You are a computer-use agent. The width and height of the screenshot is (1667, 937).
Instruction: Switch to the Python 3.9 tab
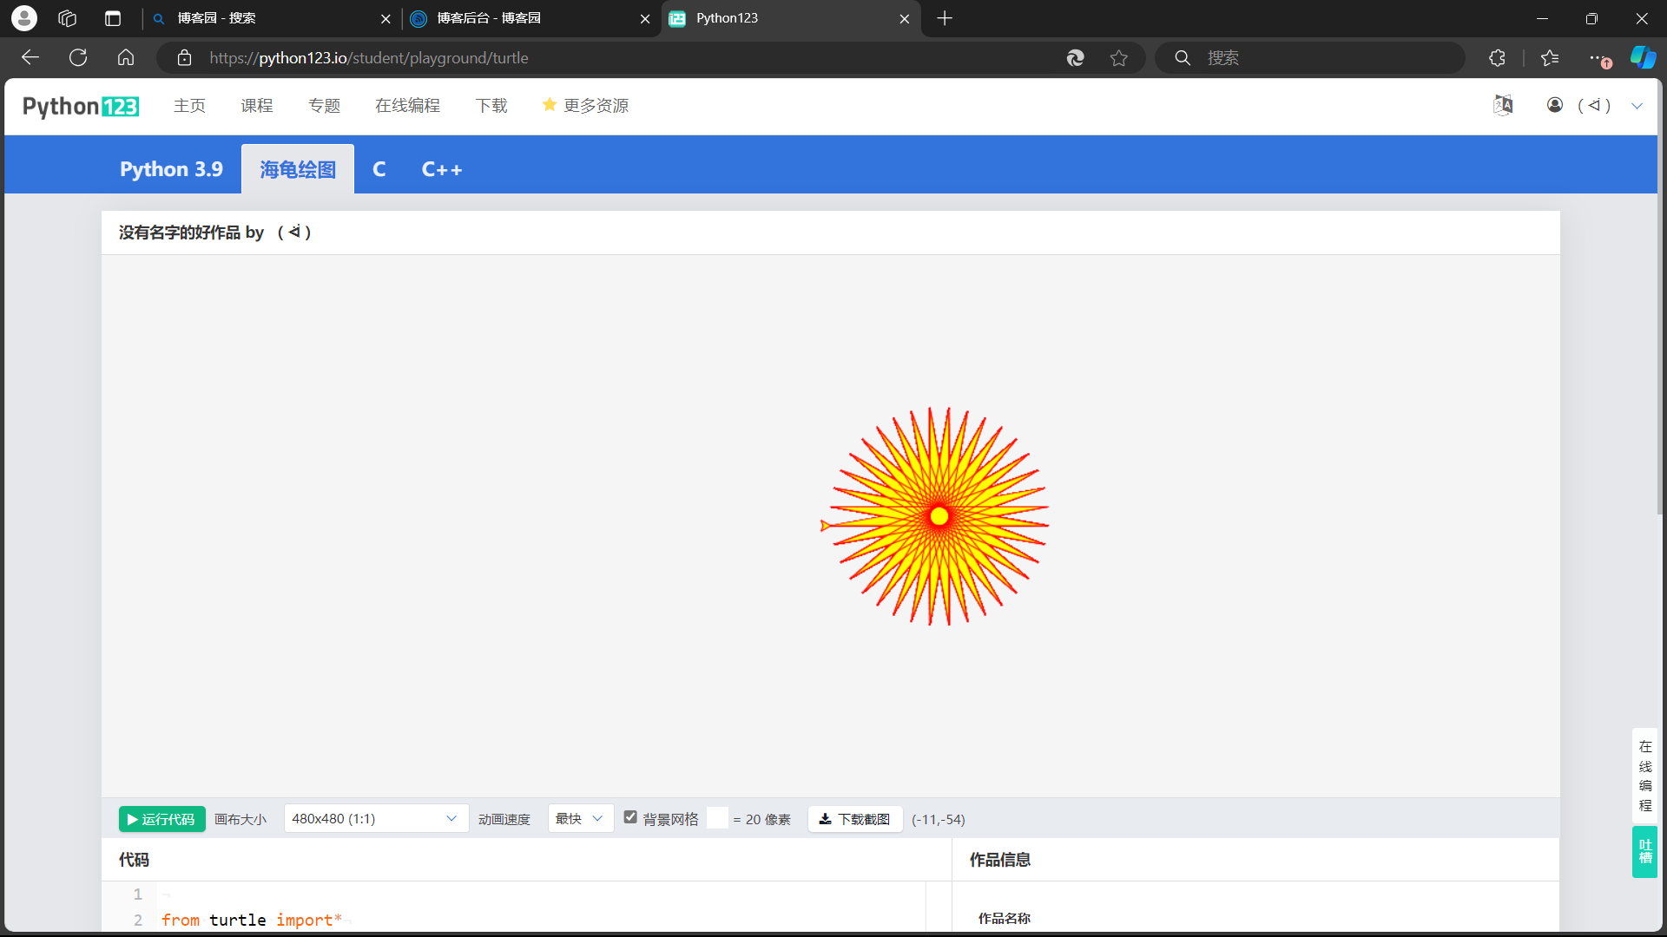click(171, 169)
